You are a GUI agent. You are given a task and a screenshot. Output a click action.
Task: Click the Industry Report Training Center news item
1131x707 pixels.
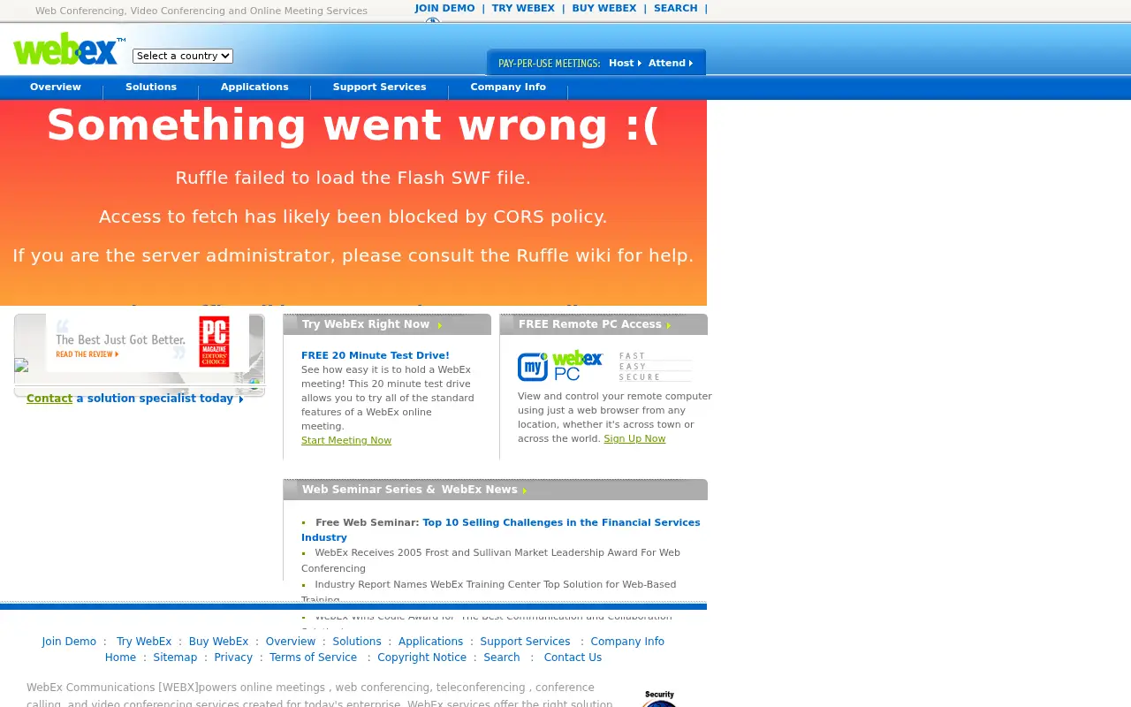(x=489, y=592)
